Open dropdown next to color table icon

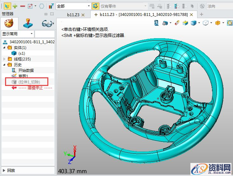[170, 23]
